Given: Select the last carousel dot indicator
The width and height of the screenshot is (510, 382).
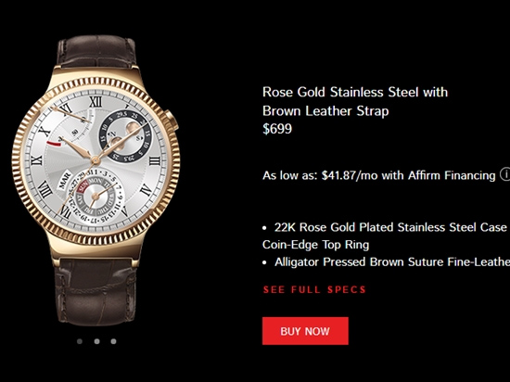Looking at the screenshot, I should click(x=113, y=341).
